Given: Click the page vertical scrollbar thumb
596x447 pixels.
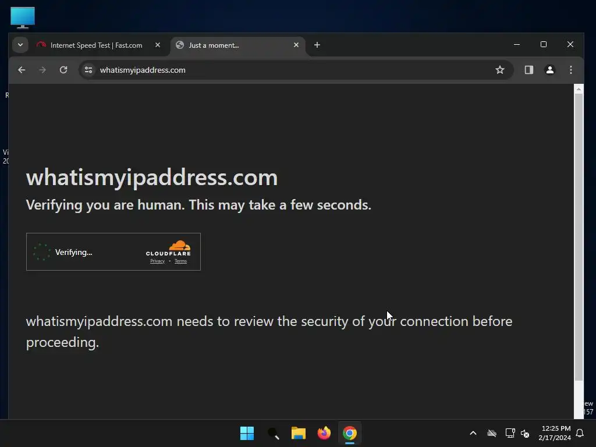Looking at the screenshot, I should (x=579, y=236).
